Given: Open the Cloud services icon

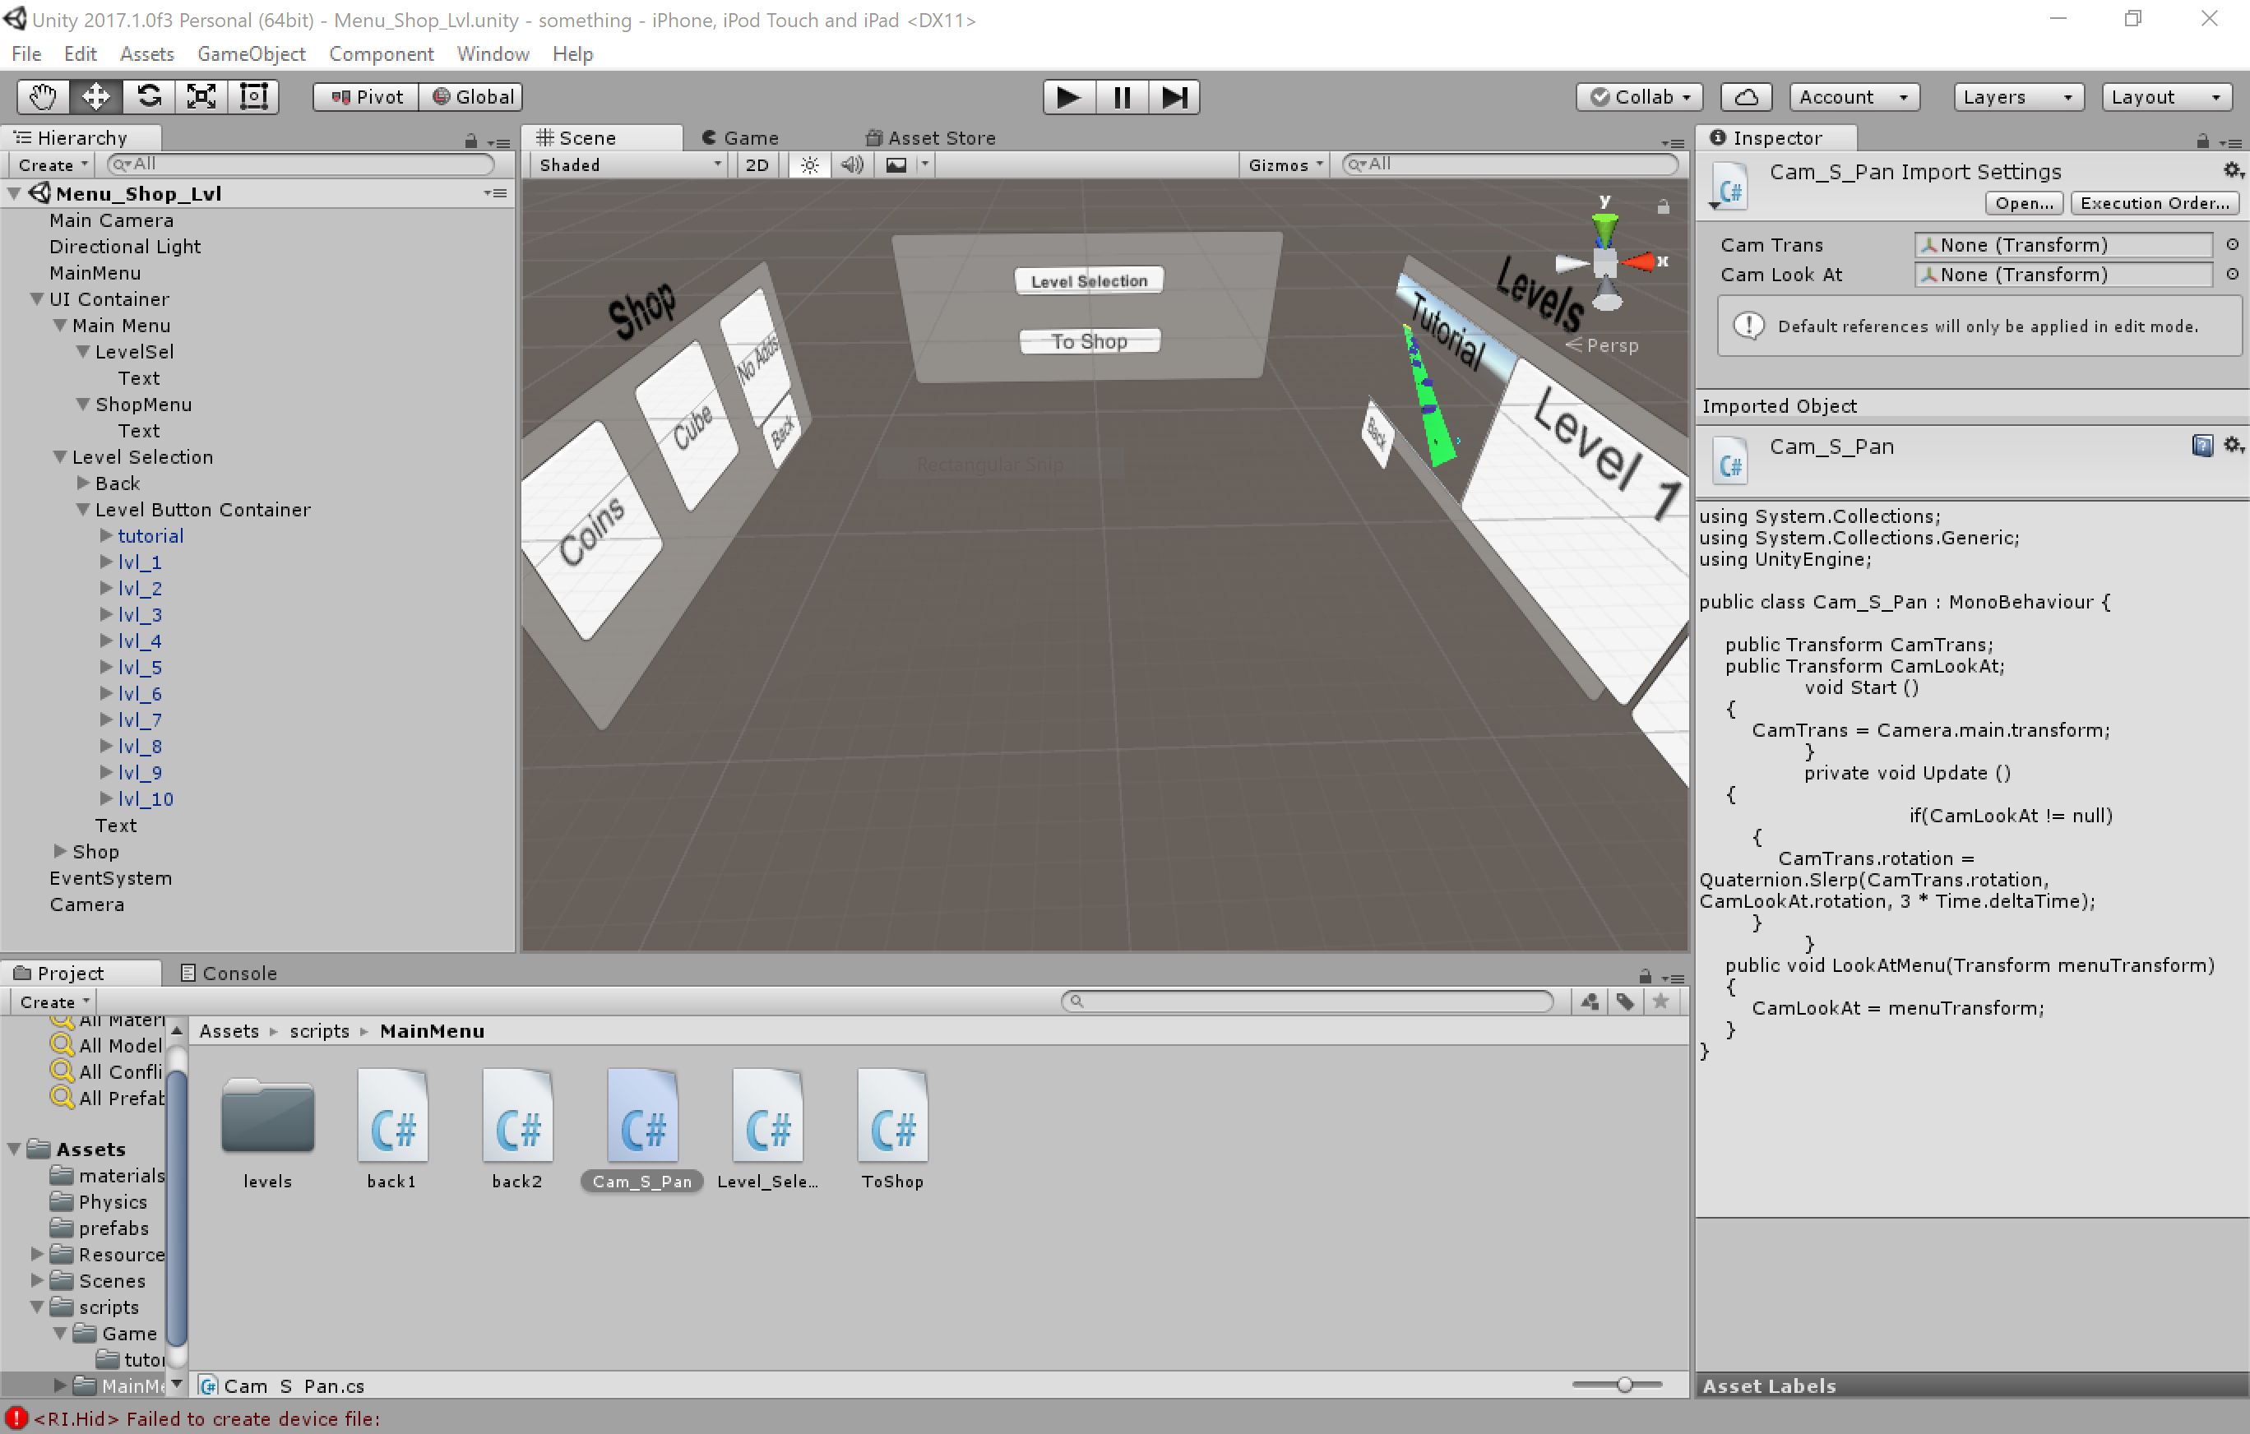Looking at the screenshot, I should click(1745, 96).
